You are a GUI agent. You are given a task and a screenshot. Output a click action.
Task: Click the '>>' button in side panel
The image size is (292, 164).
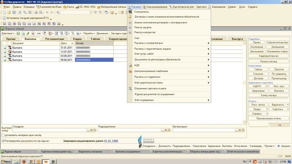(x=280, y=125)
